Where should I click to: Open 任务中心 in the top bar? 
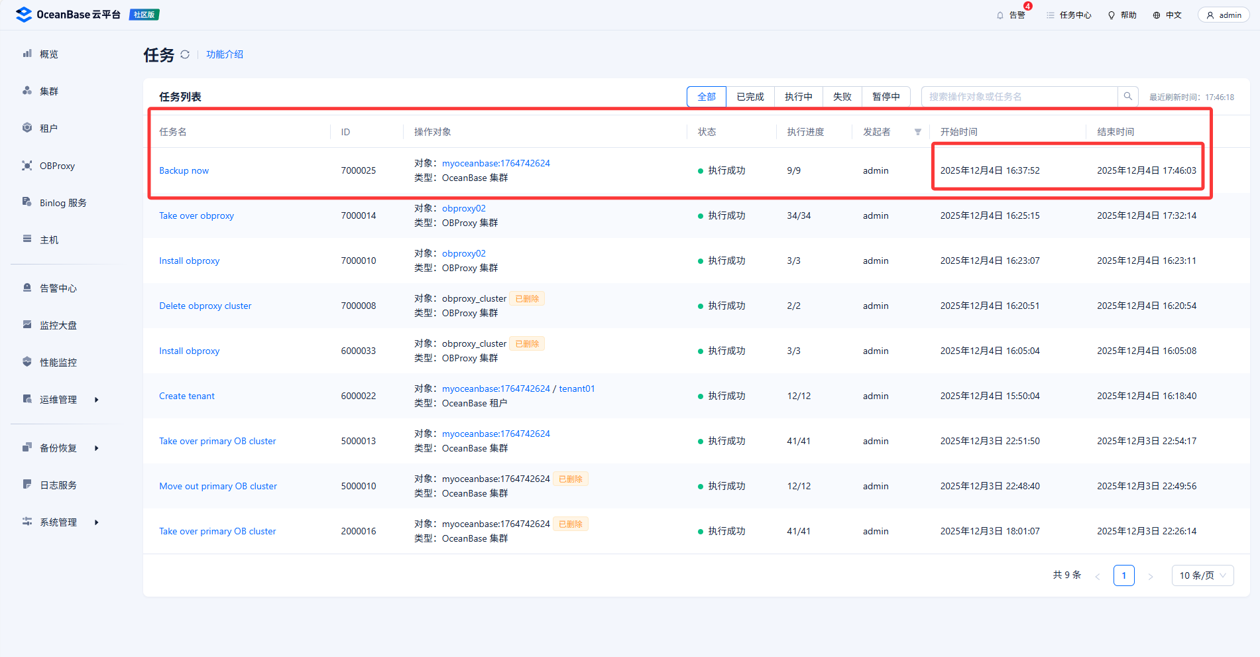[x=1069, y=15]
